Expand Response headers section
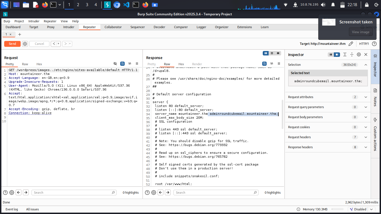This screenshot has height=214, width=381. click(366, 147)
